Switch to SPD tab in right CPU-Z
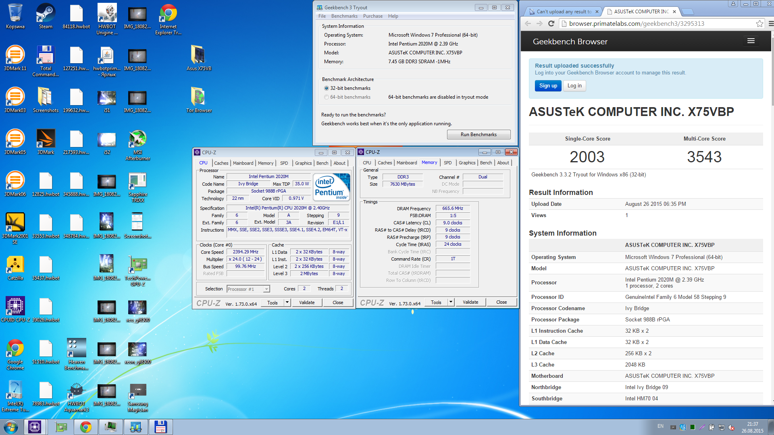 (447, 163)
